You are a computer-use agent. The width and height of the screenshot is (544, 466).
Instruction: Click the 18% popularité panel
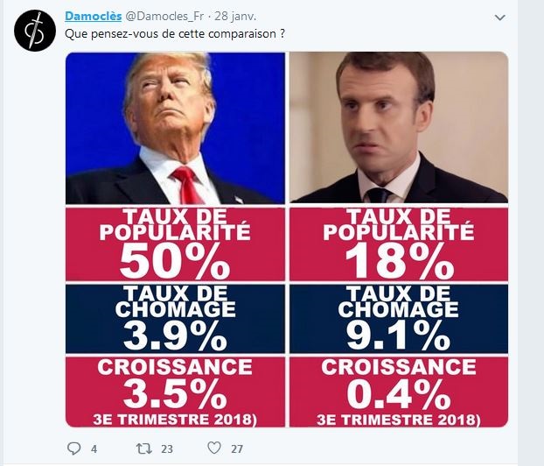(x=399, y=243)
